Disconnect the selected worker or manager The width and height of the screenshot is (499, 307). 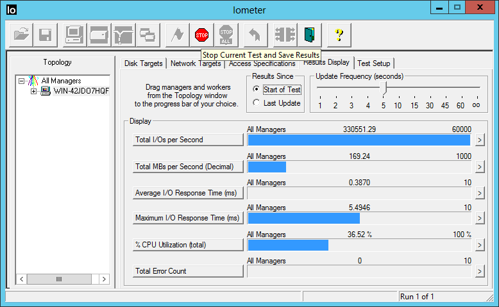tap(285, 35)
